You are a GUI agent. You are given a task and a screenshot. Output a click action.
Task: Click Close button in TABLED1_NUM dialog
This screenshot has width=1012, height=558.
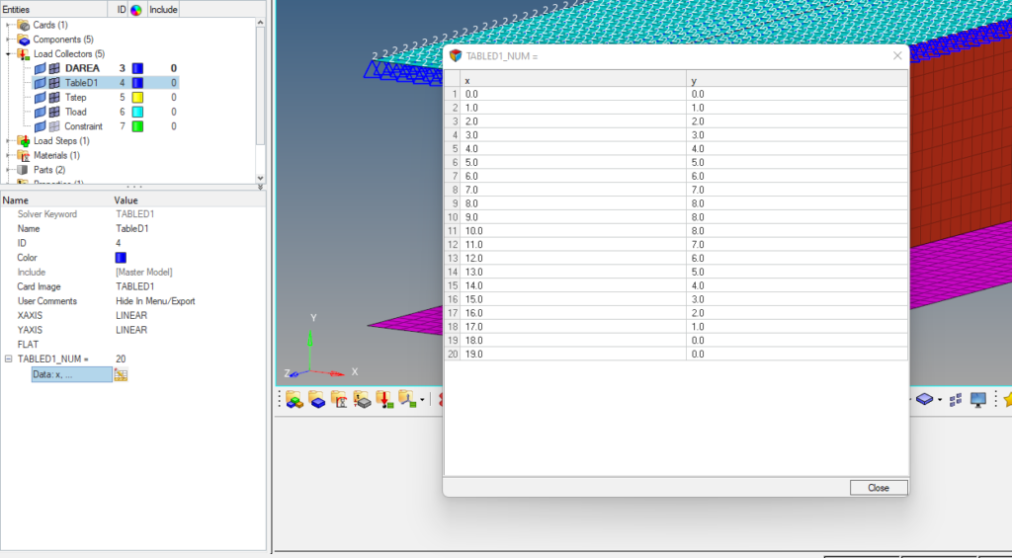pyautogui.click(x=879, y=488)
